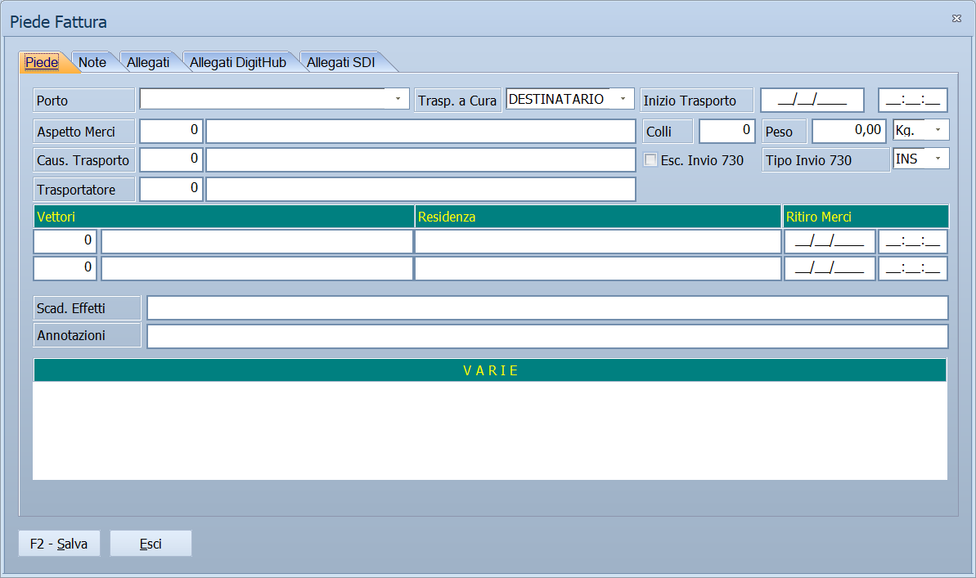The height and width of the screenshot is (578, 976).
Task: Click the first Vettori name field
Action: (257, 241)
